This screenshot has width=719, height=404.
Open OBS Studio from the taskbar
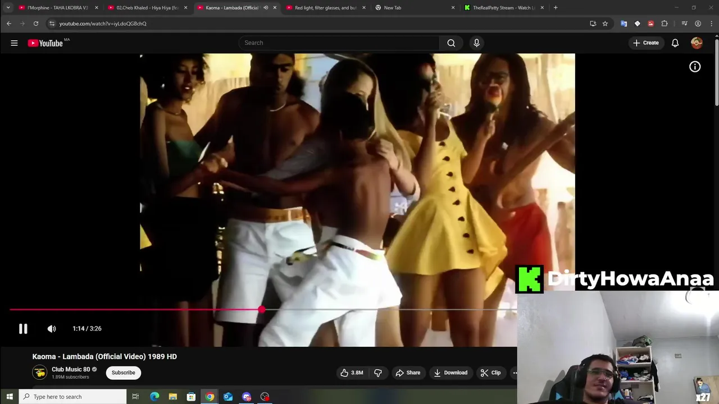[x=265, y=397]
